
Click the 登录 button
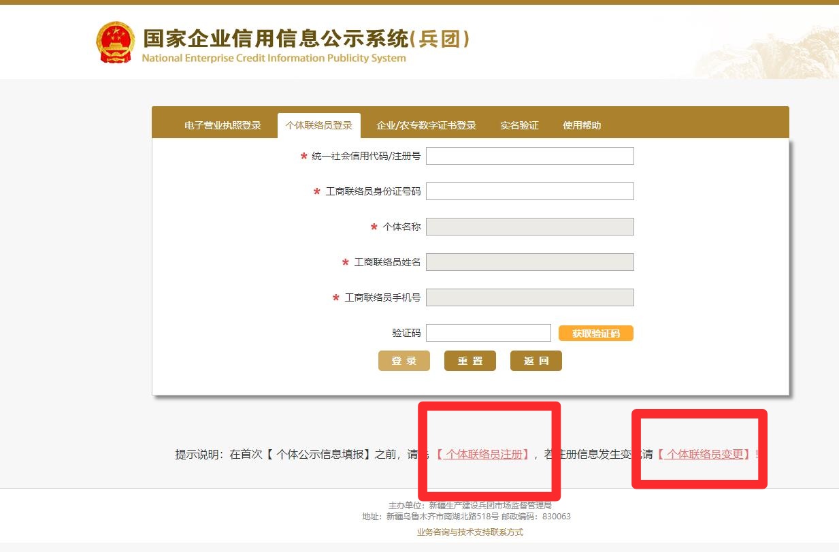coord(404,361)
